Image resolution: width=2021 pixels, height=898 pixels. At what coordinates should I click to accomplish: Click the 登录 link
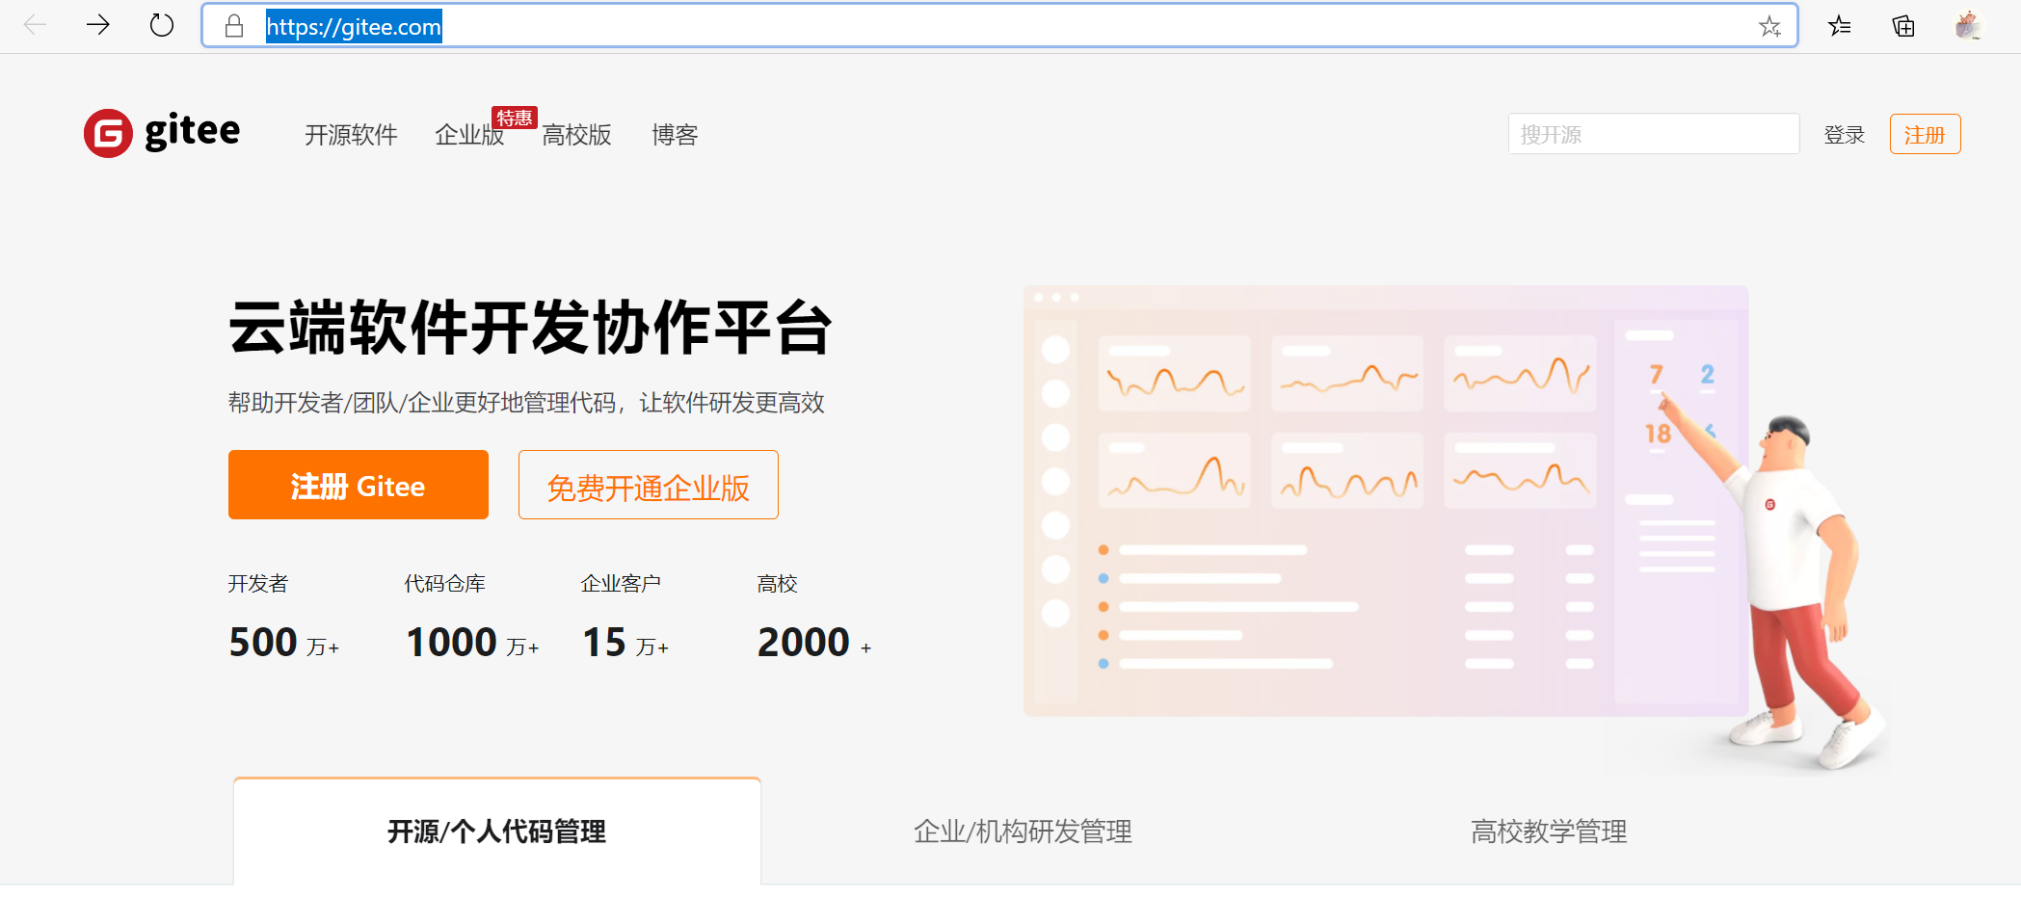tap(1845, 135)
